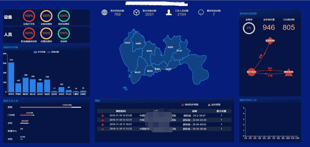Select 龙岗区 on the map

[170, 47]
